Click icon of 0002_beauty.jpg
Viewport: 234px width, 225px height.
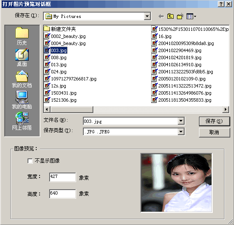47,36
